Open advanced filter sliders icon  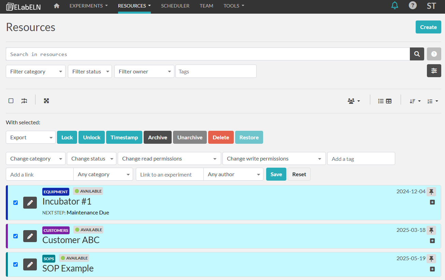click(434, 71)
